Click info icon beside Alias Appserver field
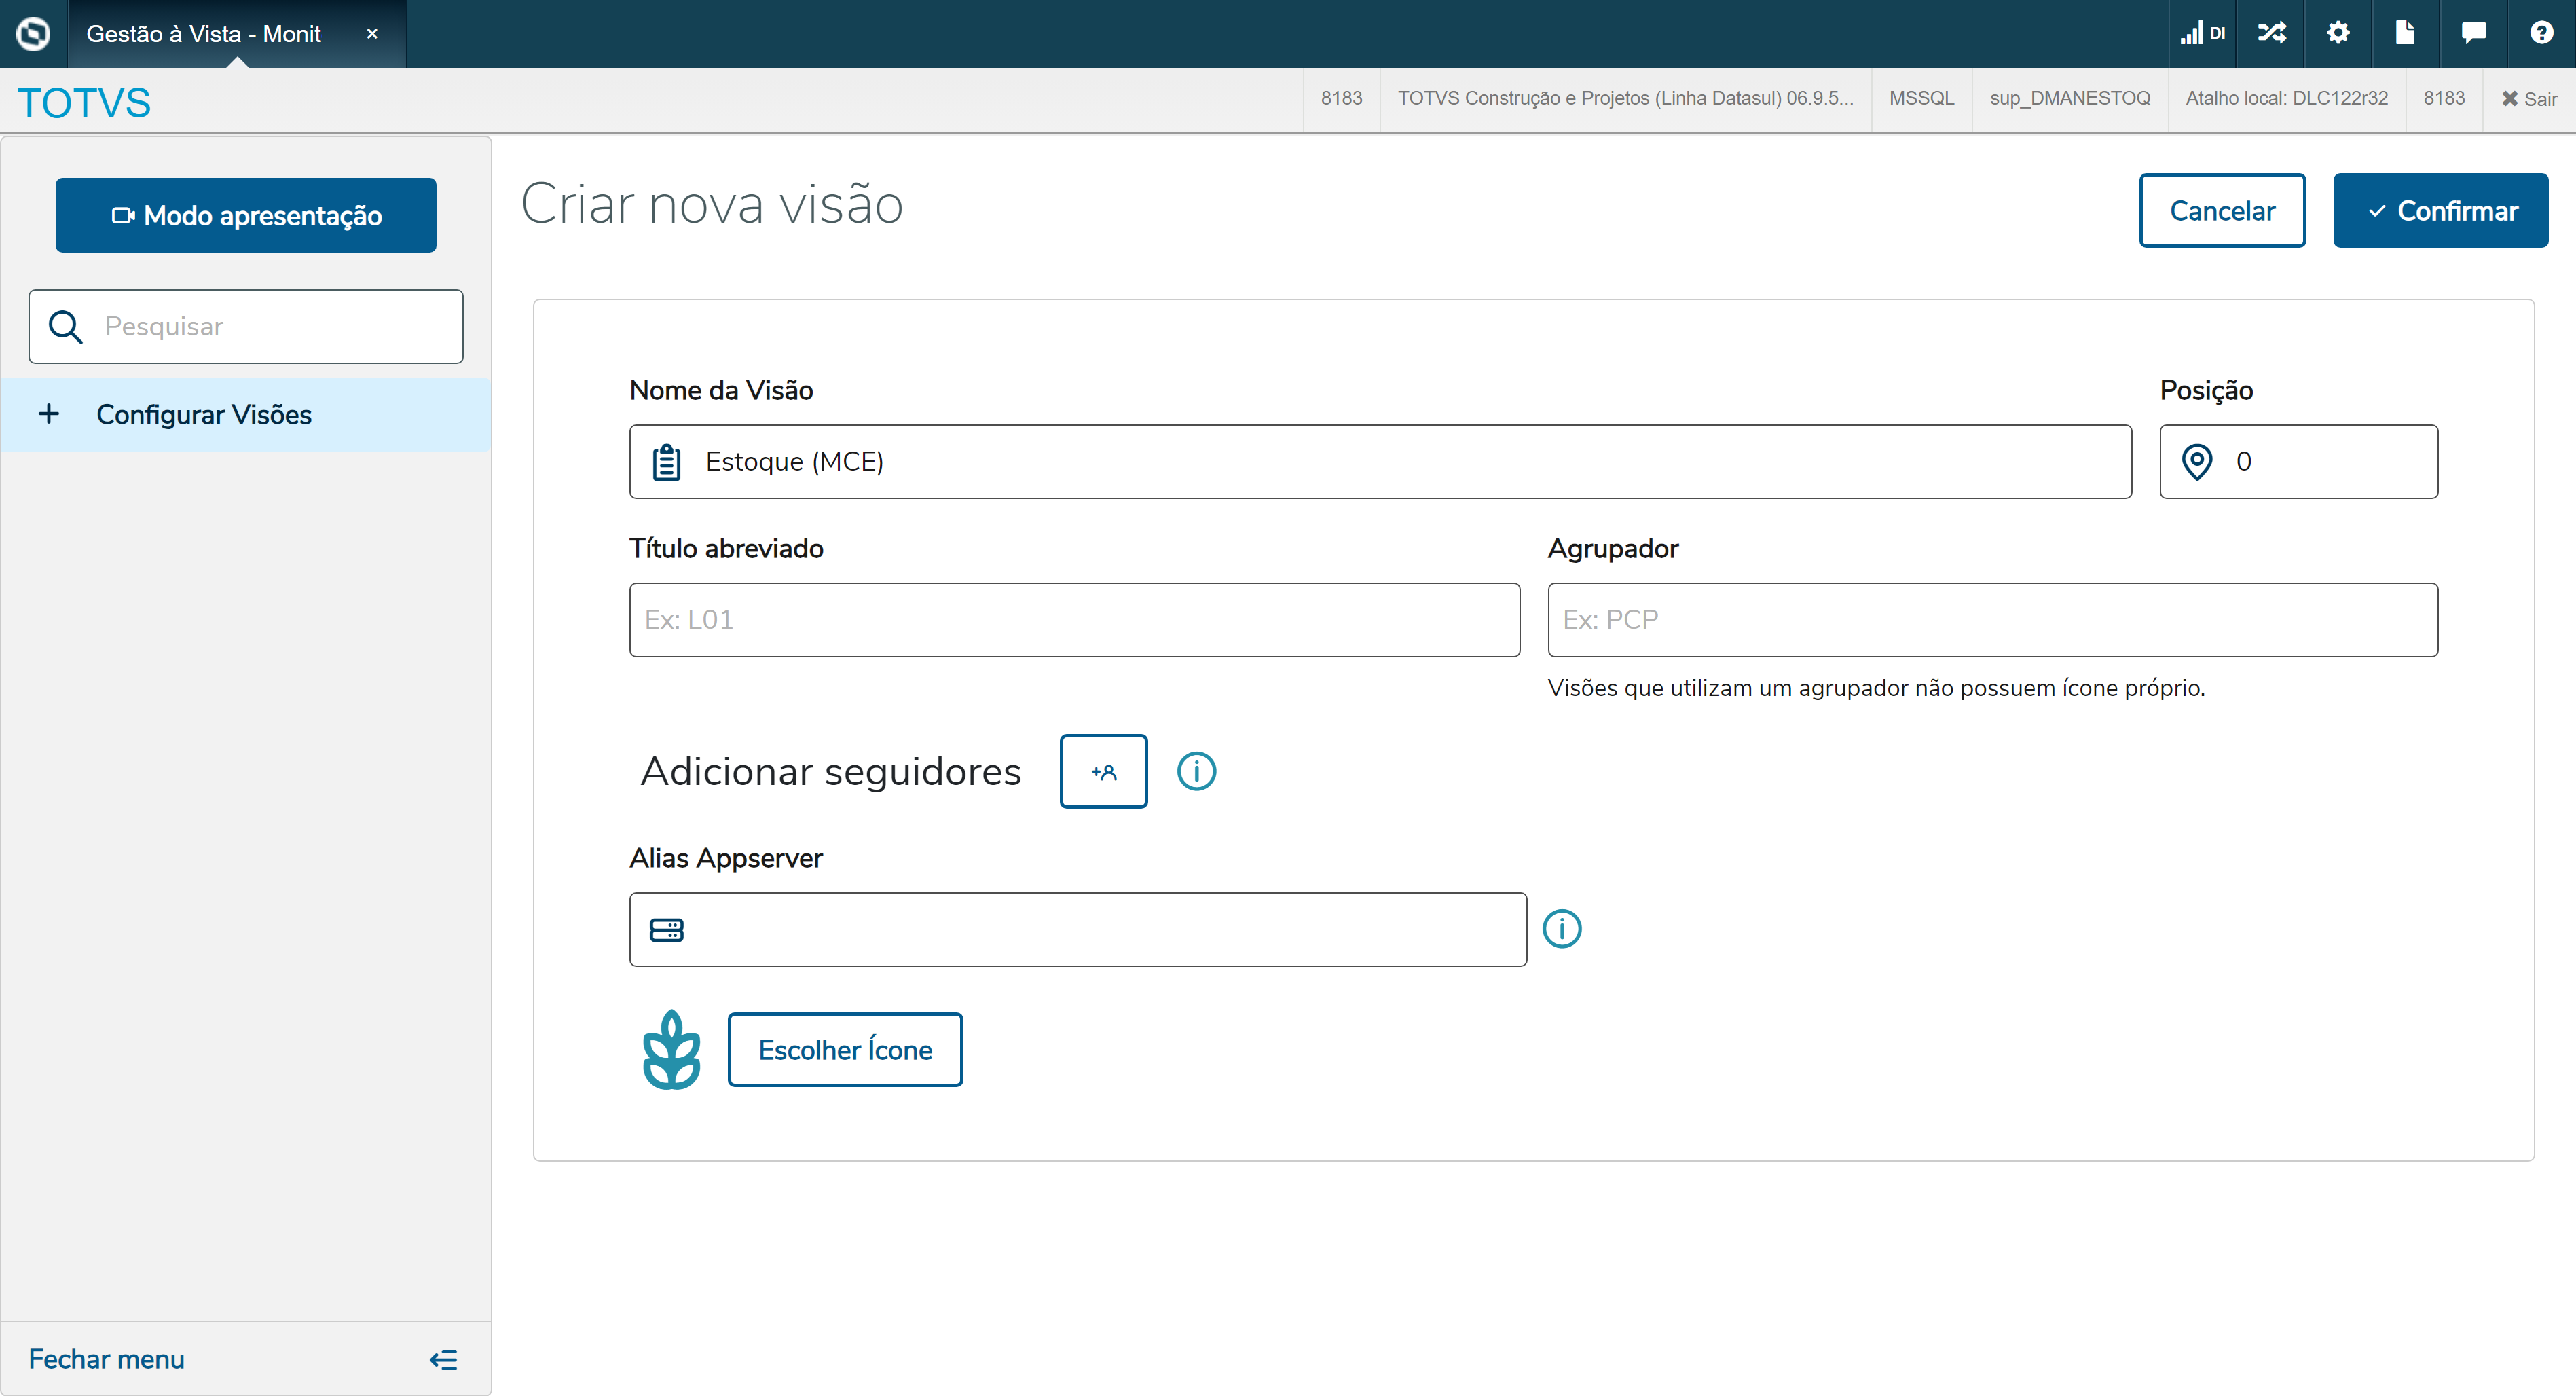 pos(1561,929)
